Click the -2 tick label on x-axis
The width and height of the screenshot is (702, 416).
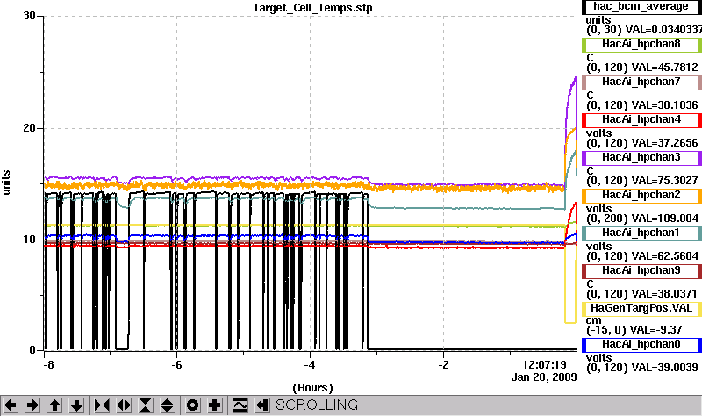point(443,365)
